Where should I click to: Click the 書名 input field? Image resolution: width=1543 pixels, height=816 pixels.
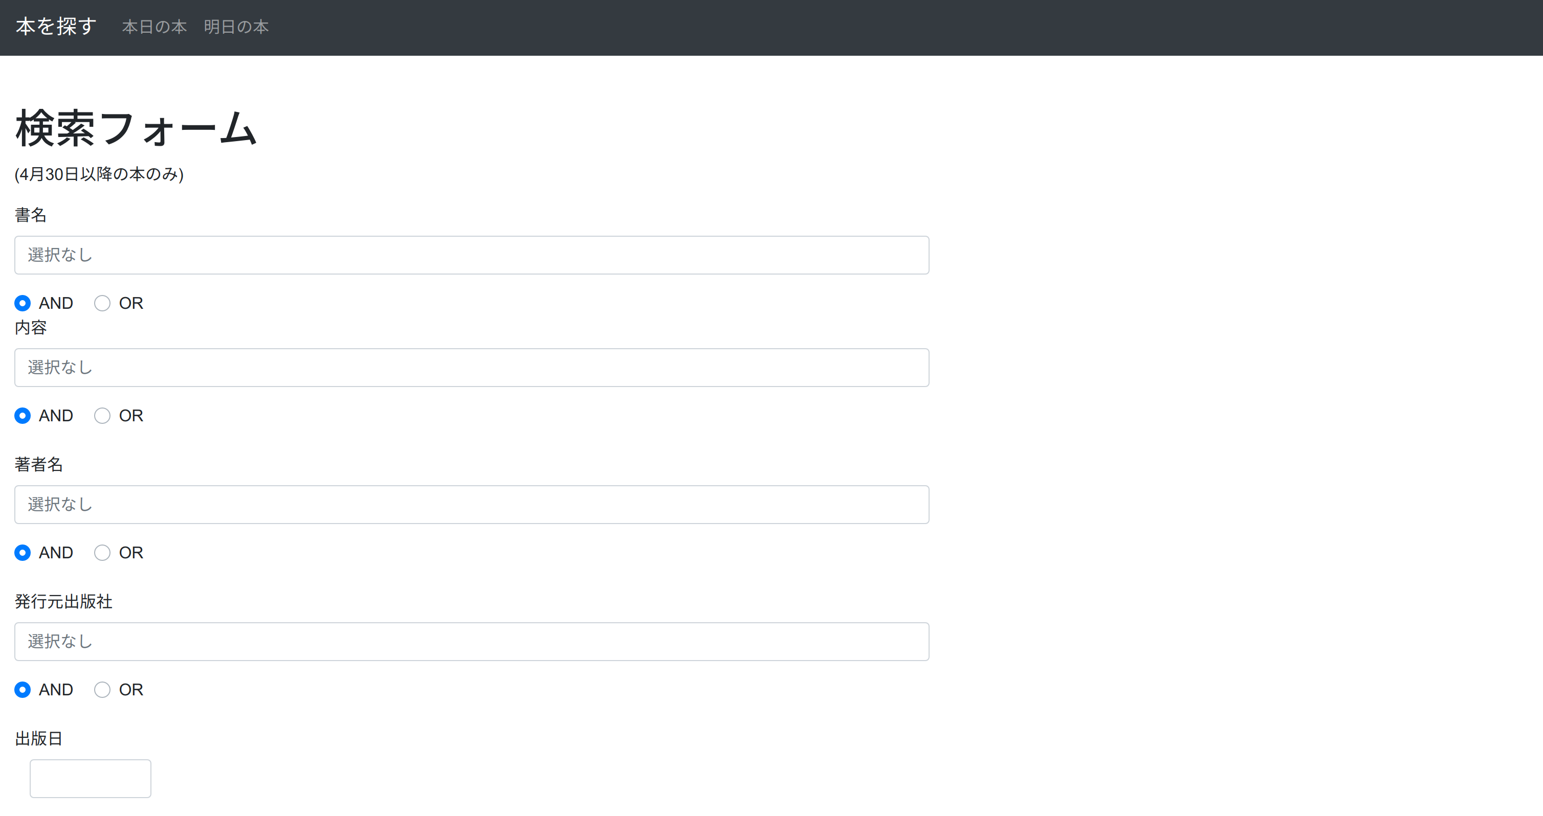pyautogui.click(x=471, y=255)
